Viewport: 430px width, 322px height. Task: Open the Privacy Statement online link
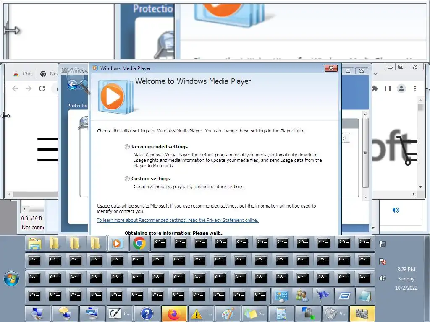click(x=178, y=220)
